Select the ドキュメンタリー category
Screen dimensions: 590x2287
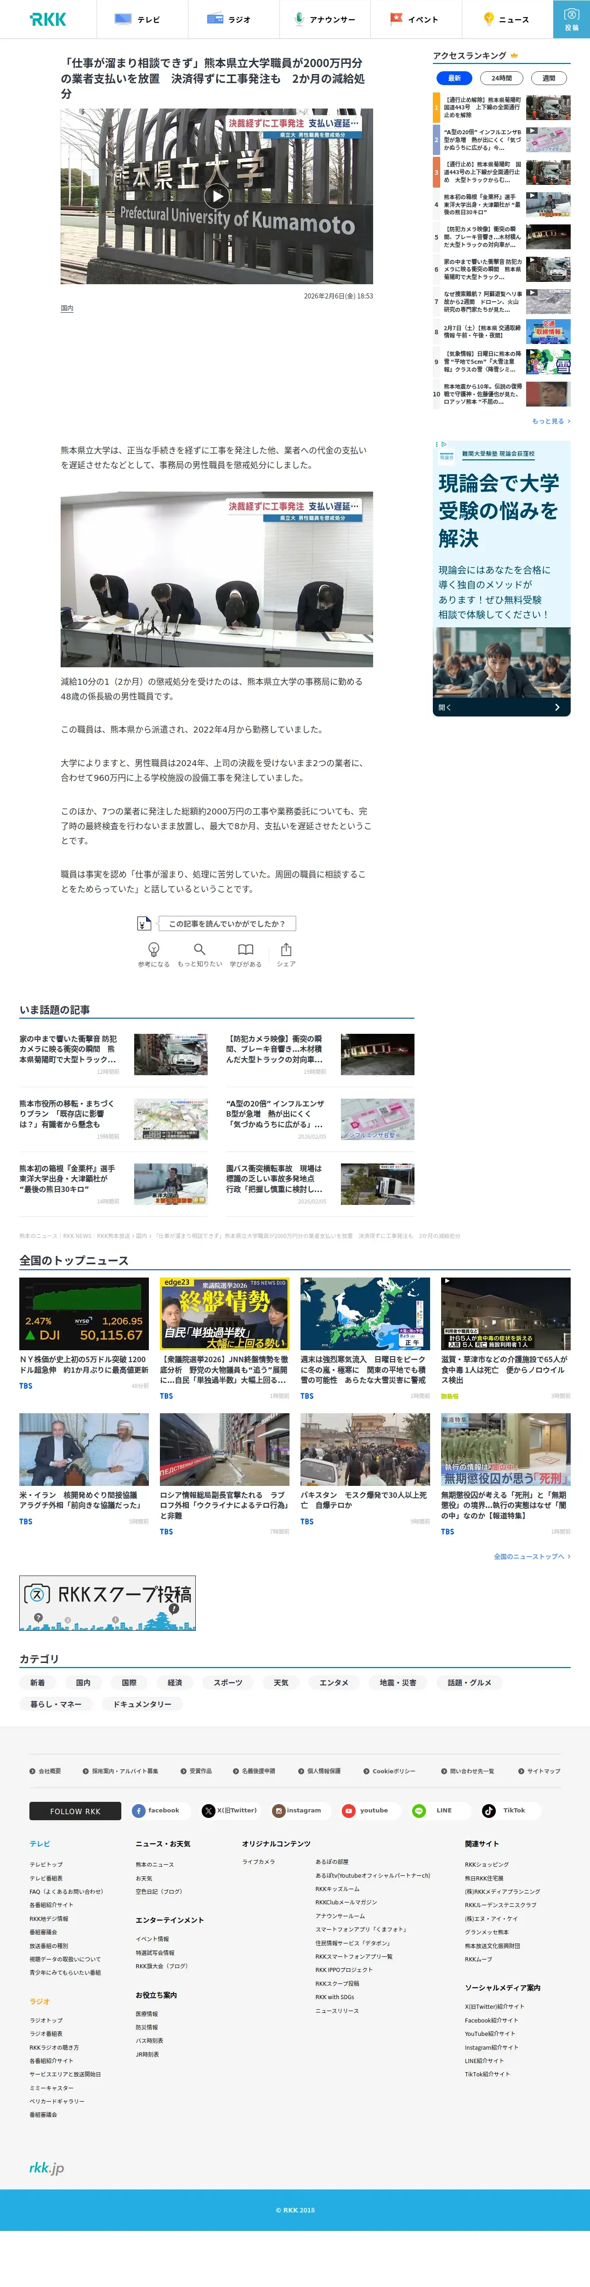(142, 1704)
